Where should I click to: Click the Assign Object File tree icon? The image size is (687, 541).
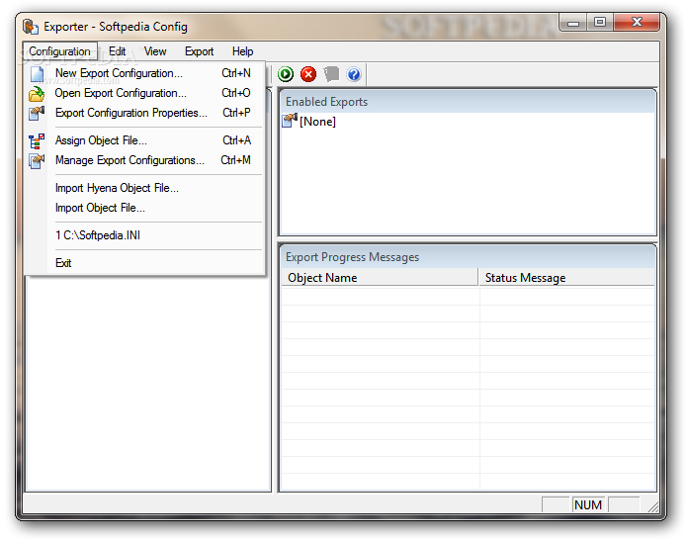click(37, 140)
